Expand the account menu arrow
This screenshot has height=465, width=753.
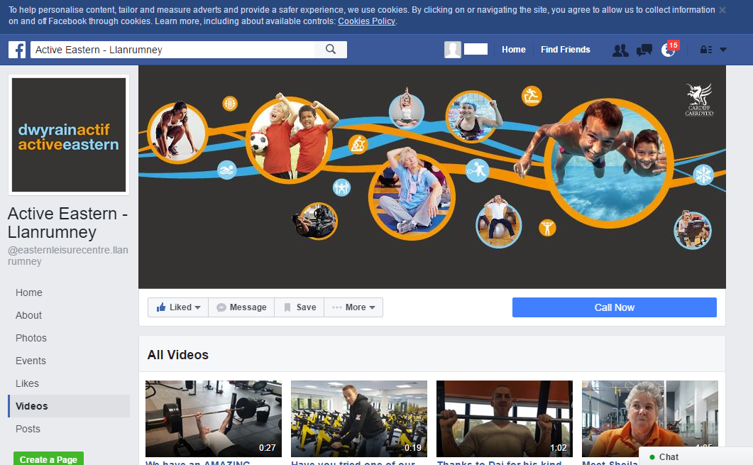tap(722, 50)
